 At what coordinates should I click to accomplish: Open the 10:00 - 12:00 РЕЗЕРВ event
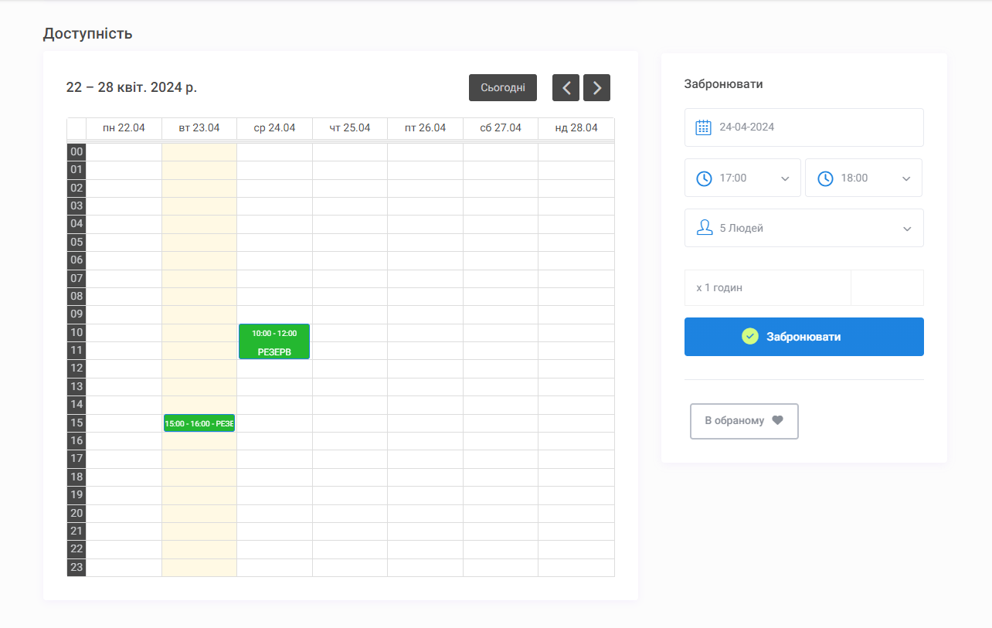274,341
